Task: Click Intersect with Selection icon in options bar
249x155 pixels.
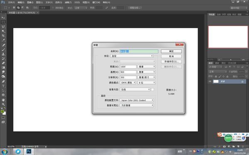Action: click(x=27, y=7)
